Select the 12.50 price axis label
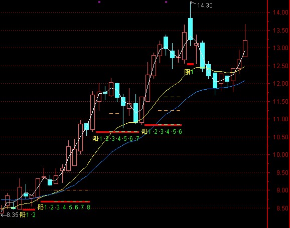This screenshot has height=228, width=290. point(281,66)
